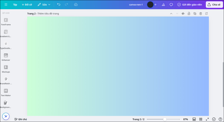Expand the Sửa editing mode dropdown

(x=44, y=4)
